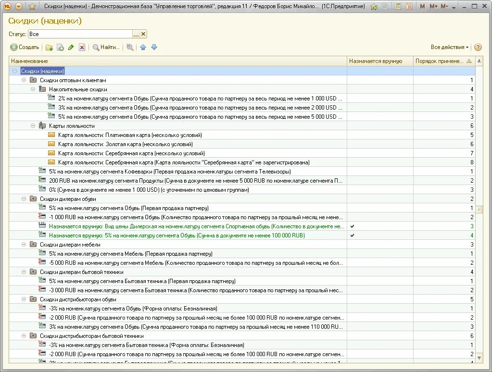Image resolution: width=492 pixels, height=372 pixels.
Task: Select the Карты лояльности folder icon
Action: tap(42, 125)
